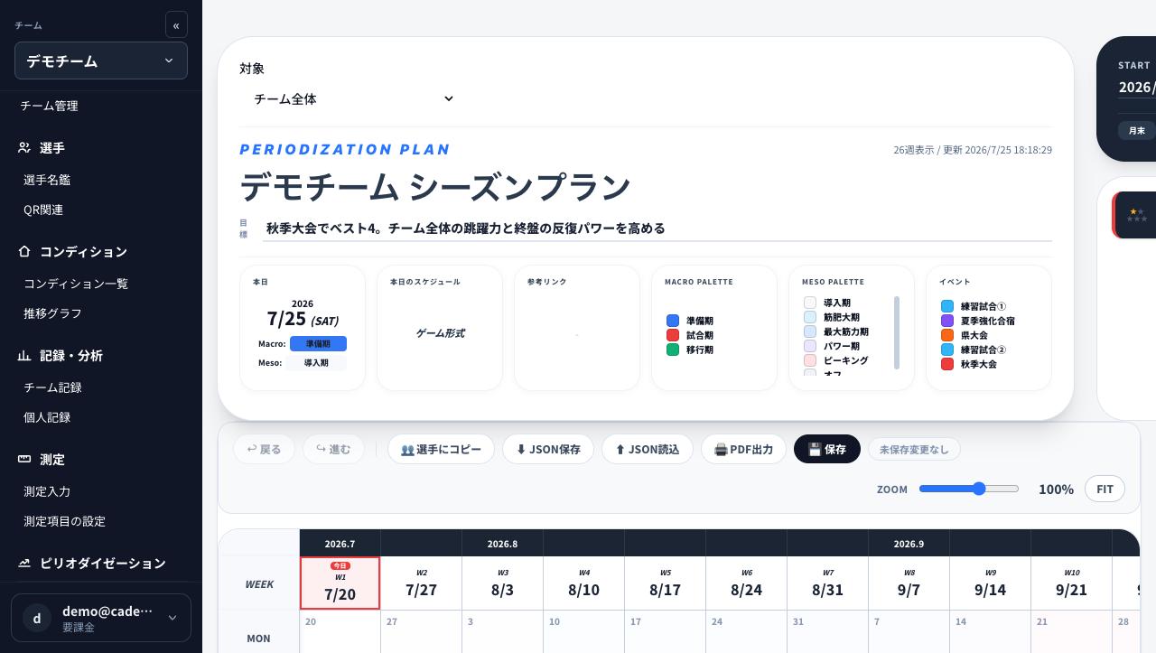Click the コンディション home icon
1156x653 pixels.
click(24, 251)
